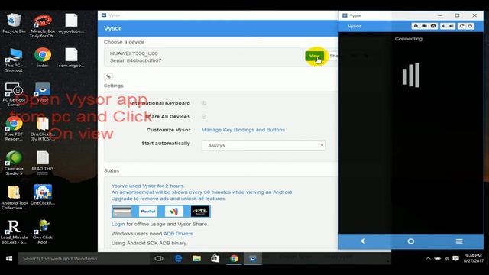Screen dimensions: 489x275
Task: Tap the Android menu button
Action: click(x=459, y=241)
